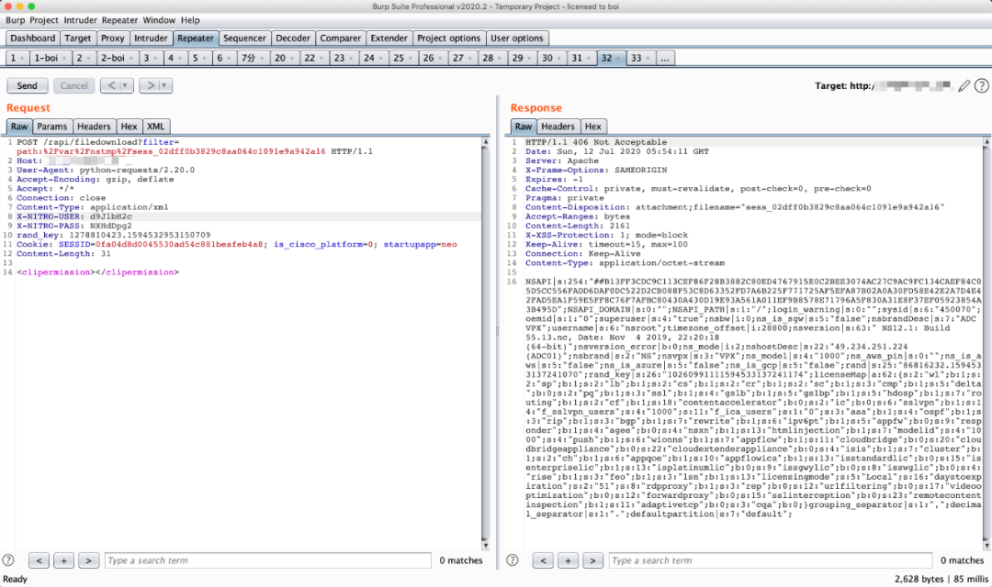Switch to the Sequencer tab

pos(244,38)
